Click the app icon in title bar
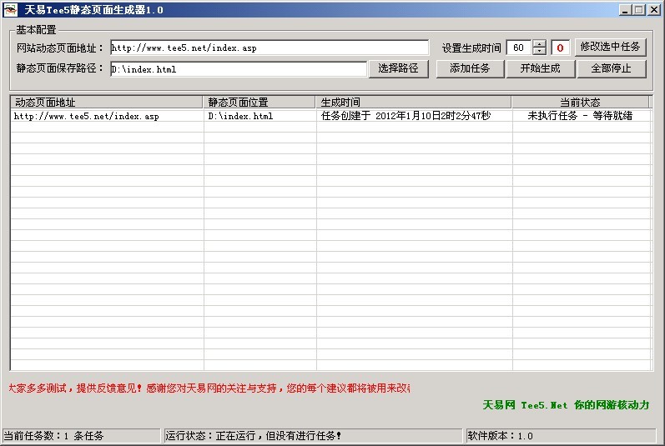The image size is (665, 446). (10, 9)
